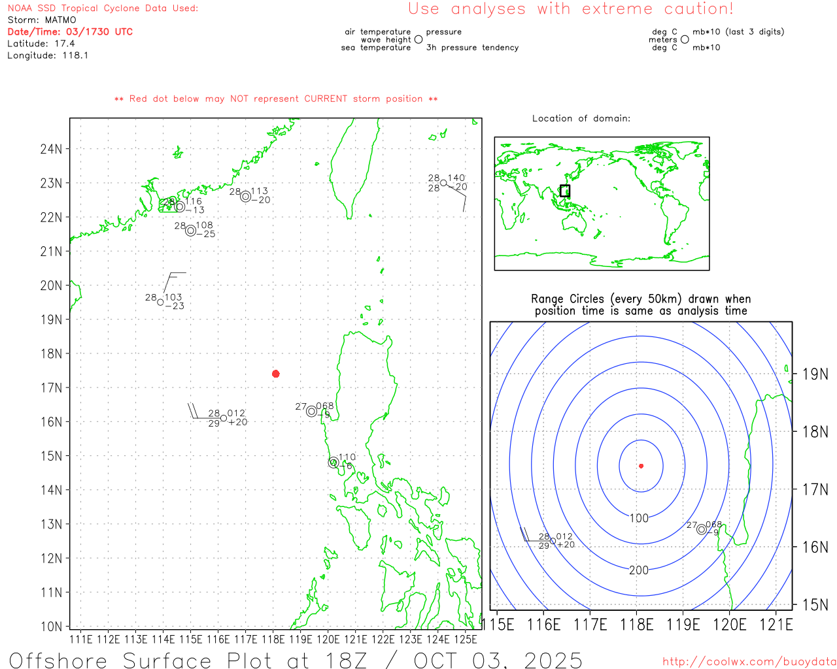The width and height of the screenshot is (837, 669).
Task: Click the '115E' inset longitude label
Action: coord(498,625)
